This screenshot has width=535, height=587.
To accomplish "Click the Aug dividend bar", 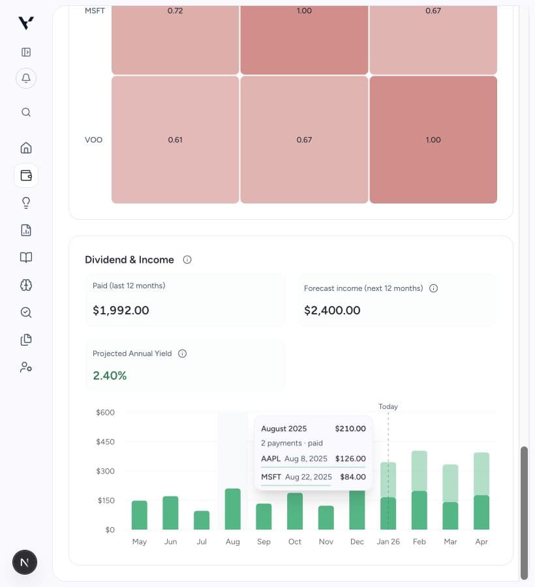I will click(x=232, y=509).
